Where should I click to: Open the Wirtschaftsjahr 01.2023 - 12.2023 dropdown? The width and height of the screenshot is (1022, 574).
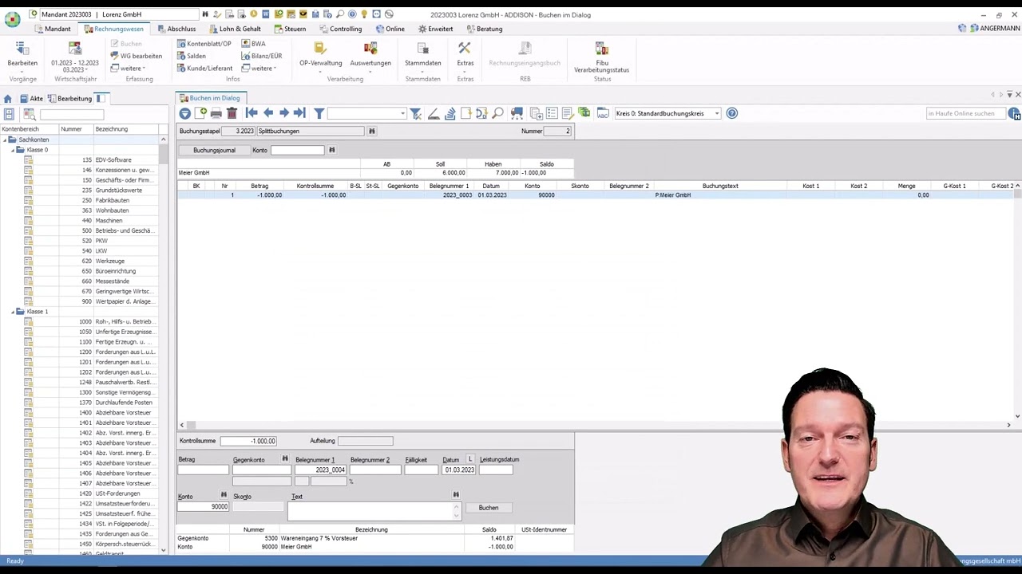pyautogui.click(x=75, y=57)
